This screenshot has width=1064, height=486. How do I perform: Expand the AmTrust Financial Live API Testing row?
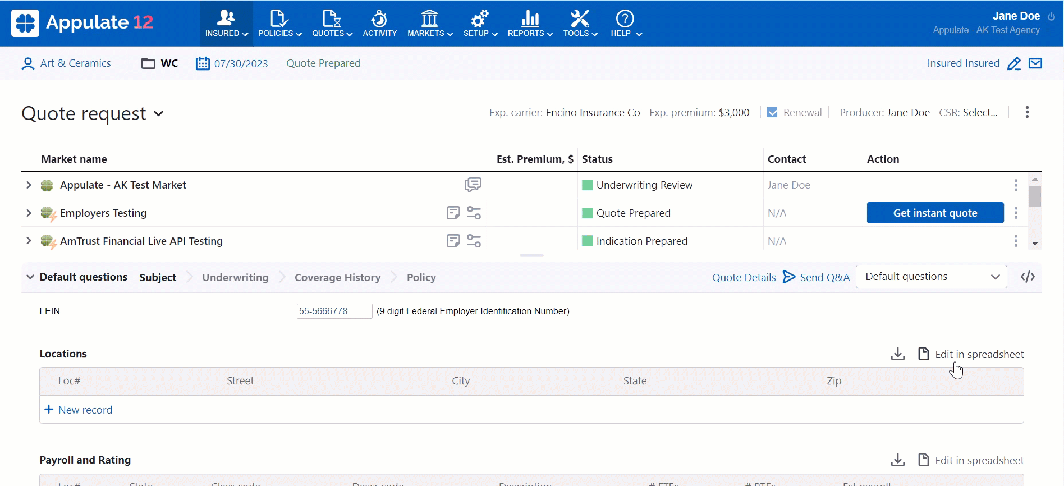[x=29, y=241]
